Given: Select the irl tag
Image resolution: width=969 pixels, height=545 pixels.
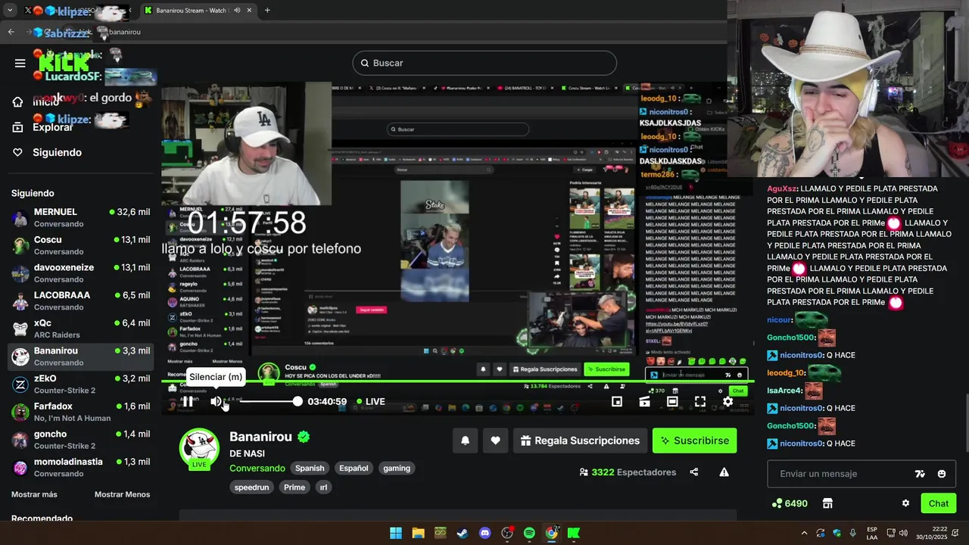Looking at the screenshot, I should tap(323, 487).
